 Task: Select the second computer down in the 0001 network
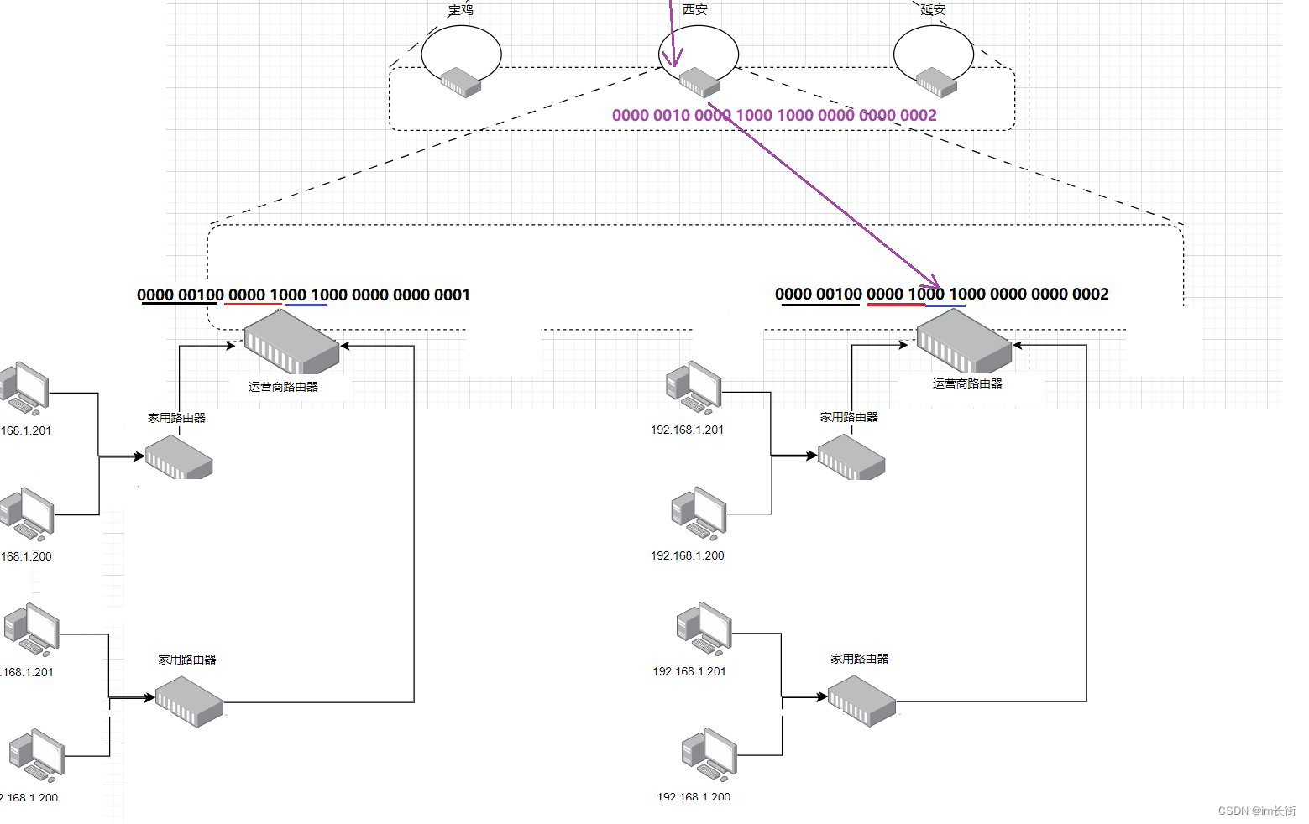(x=27, y=514)
